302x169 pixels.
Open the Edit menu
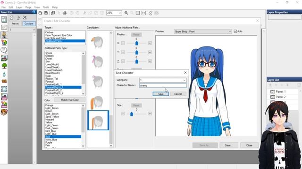coord(11,8)
